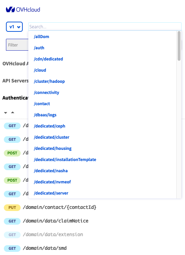Click the search results scrollbar thumb
Image resolution: width=185 pixels, height=255 pixels.
pyautogui.click(x=179, y=46)
